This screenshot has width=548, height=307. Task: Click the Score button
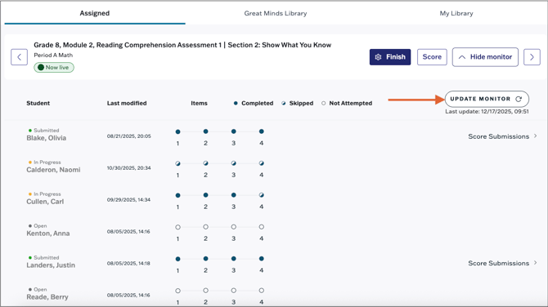pyautogui.click(x=432, y=57)
